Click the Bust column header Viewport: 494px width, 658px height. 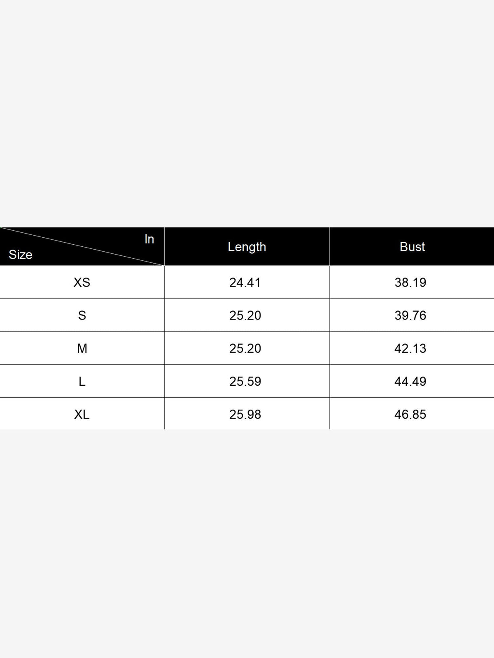click(x=412, y=247)
